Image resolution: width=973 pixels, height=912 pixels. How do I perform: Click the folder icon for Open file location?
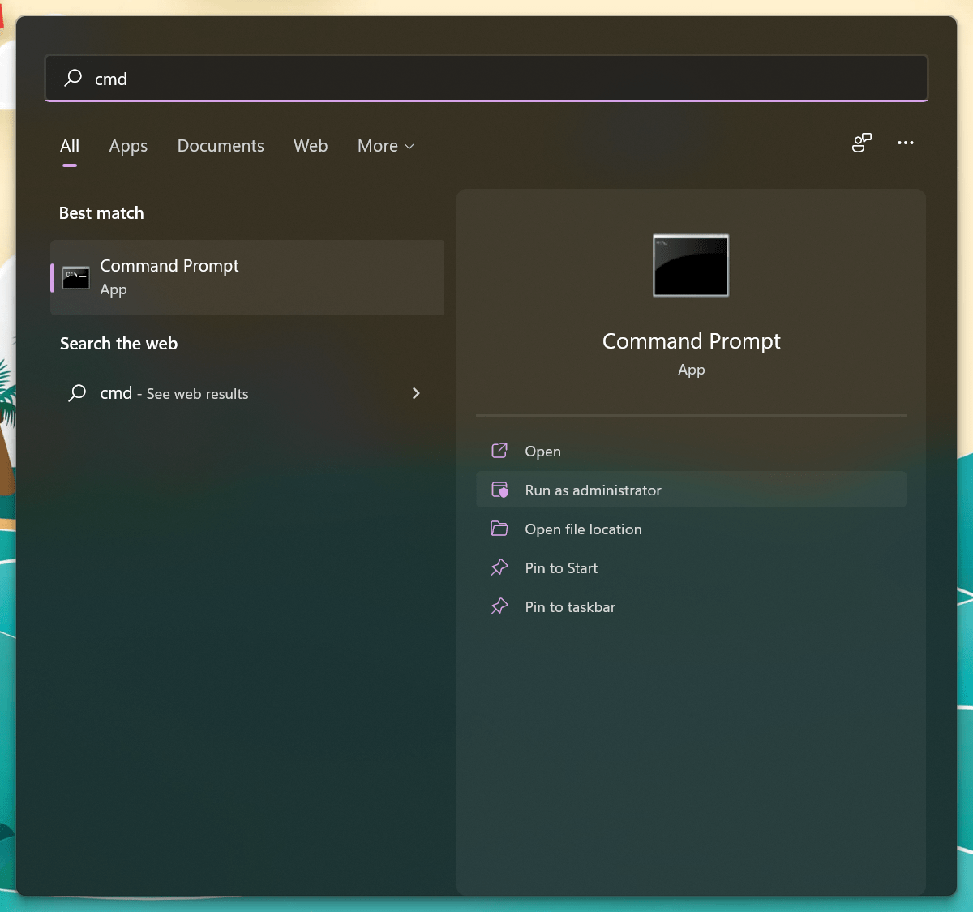tap(499, 529)
